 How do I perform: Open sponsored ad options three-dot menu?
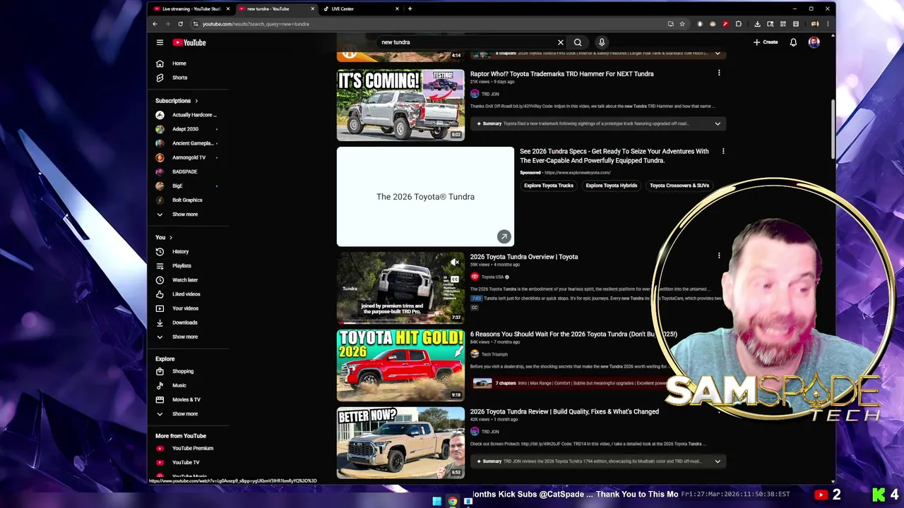(723, 151)
